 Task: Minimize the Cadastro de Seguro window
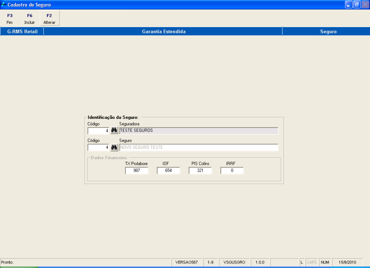(x=349, y=5)
